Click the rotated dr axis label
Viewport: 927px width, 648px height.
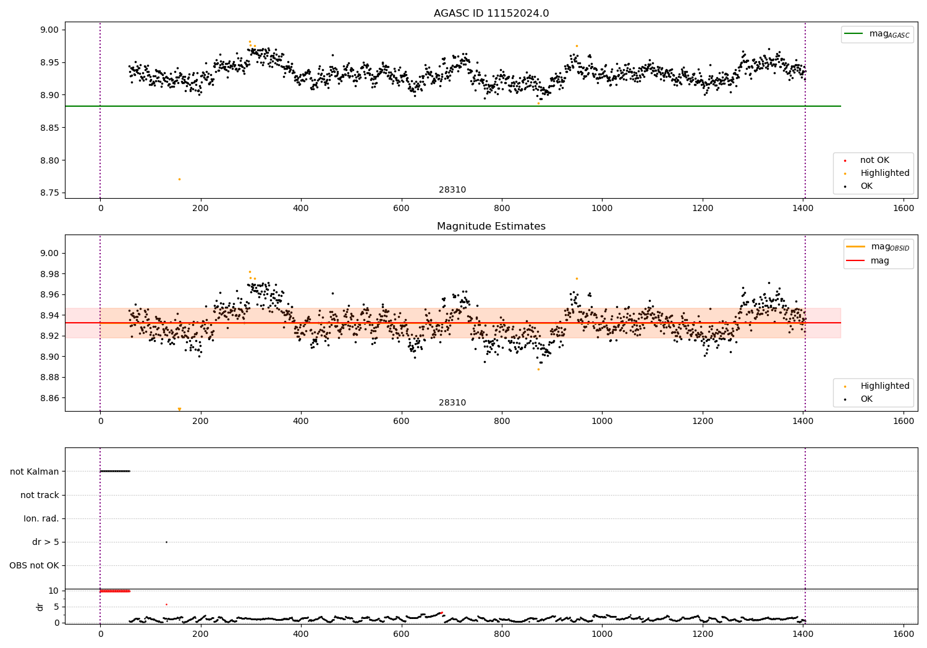[x=40, y=607]
